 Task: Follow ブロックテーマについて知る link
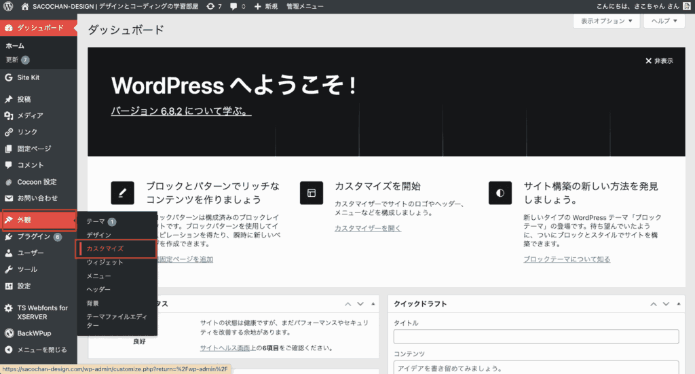pyautogui.click(x=567, y=259)
